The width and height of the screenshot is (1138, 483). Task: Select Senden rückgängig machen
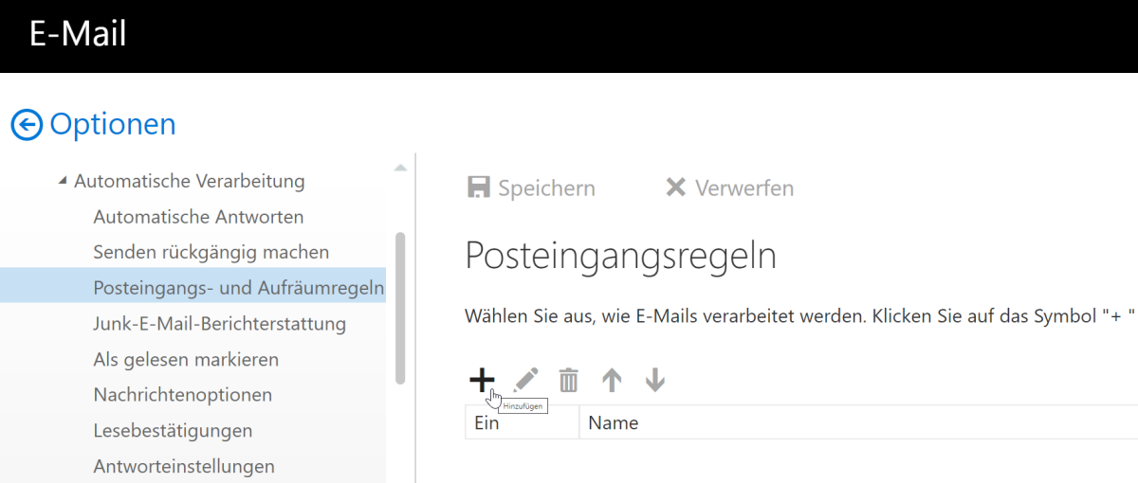211,253
